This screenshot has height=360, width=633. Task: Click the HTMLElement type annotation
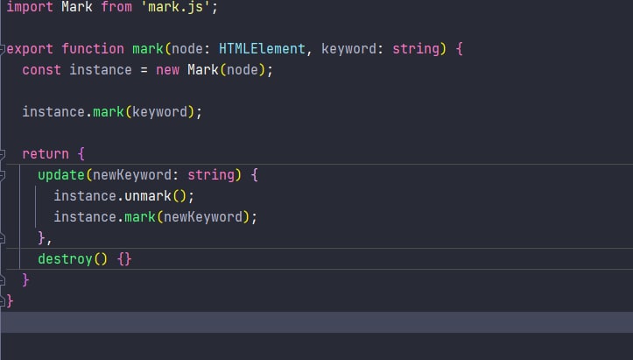click(262, 49)
